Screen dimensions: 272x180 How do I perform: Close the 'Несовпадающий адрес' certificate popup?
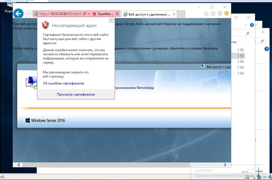pyautogui.click(x=111, y=21)
